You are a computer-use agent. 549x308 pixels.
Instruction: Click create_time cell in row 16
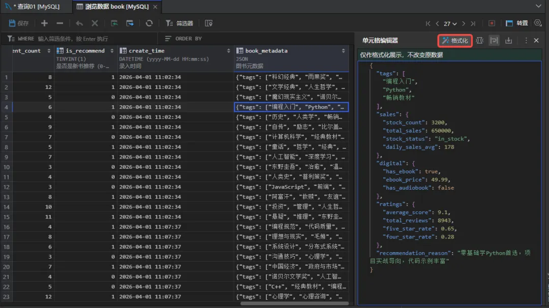(x=175, y=227)
